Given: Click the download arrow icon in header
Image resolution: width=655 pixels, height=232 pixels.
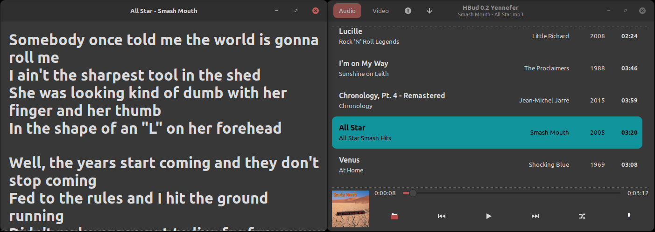Looking at the screenshot, I should (430, 11).
